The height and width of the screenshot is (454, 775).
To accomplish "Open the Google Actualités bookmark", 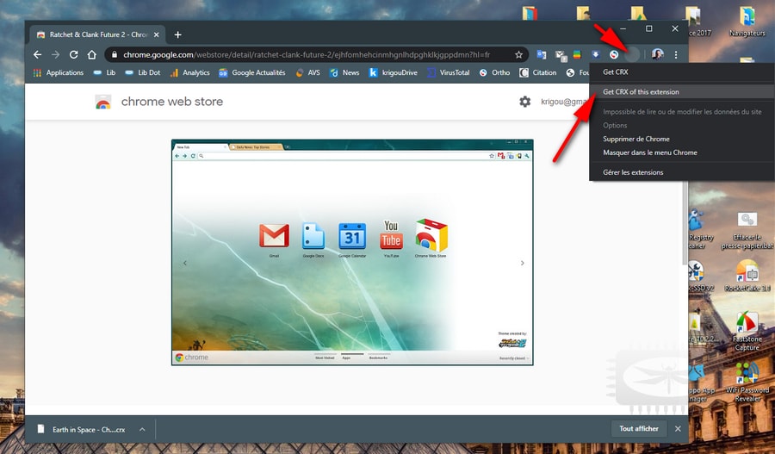I will (x=252, y=72).
